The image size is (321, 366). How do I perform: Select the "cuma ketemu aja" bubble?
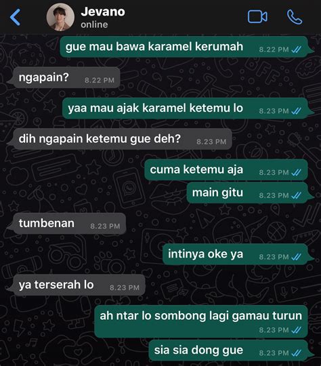click(x=226, y=169)
